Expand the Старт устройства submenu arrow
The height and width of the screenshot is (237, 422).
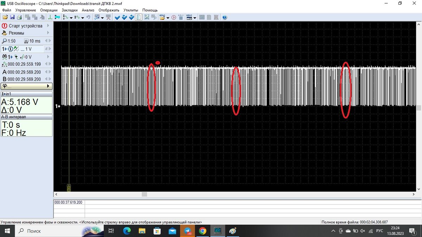coord(48,26)
